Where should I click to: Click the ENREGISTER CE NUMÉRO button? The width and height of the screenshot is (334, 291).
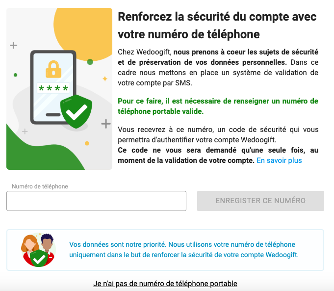click(x=260, y=201)
